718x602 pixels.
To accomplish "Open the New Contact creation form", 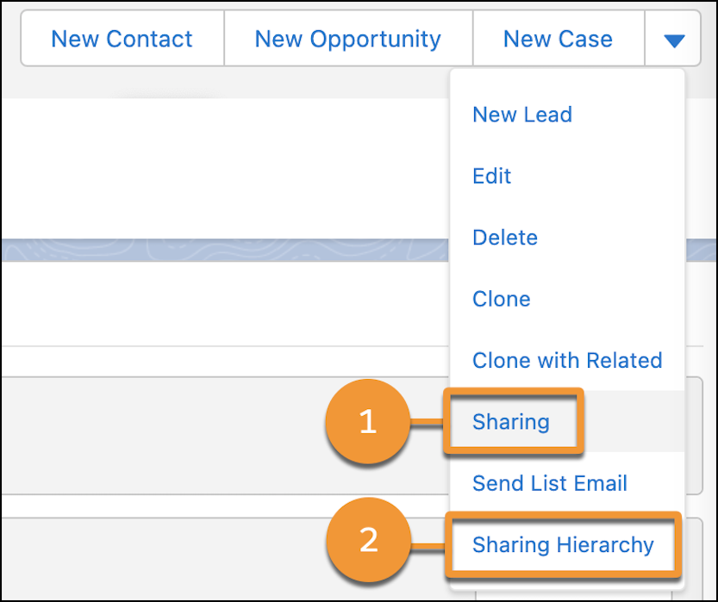I will coord(121,38).
